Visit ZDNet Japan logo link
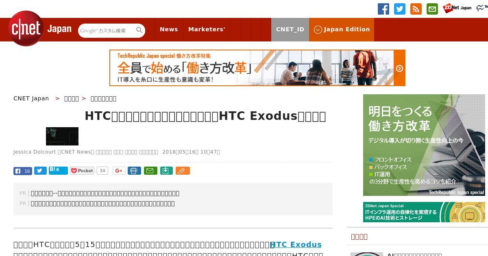488x256 pixels. [457, 8]
